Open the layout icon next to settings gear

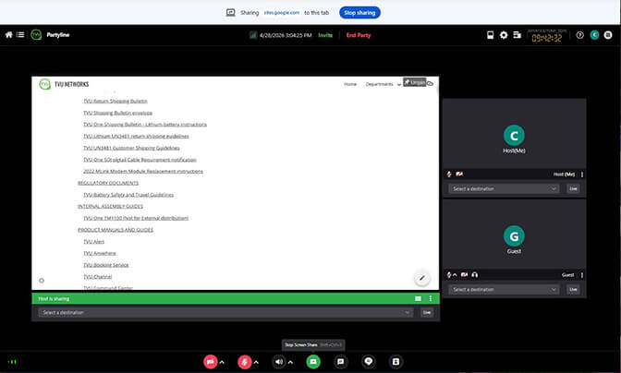pyautogui.click(x=517, y=35)
